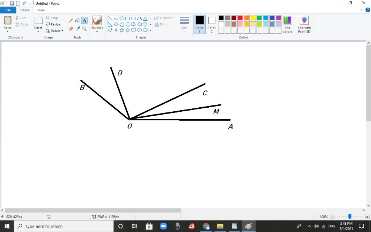Pick the purple color swatch
This screenshot has height=232, width=371.
click(279, 18)
